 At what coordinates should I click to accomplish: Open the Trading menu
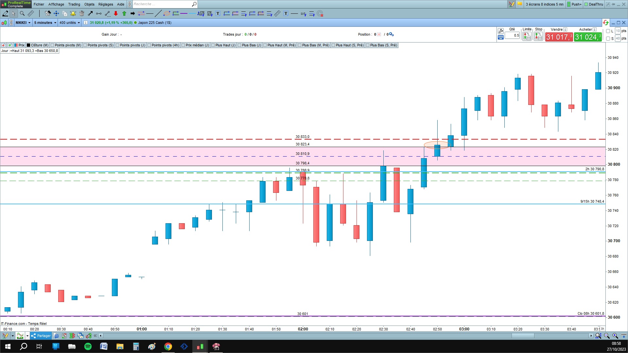(74, 4)
